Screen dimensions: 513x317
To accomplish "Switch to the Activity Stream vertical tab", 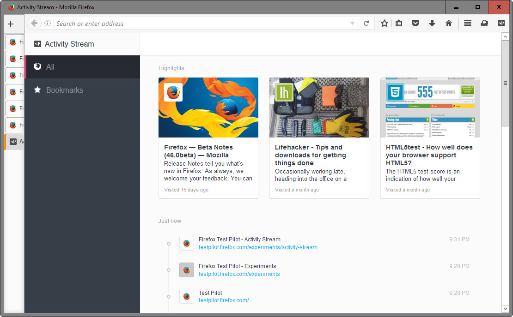I will [14, 142].
